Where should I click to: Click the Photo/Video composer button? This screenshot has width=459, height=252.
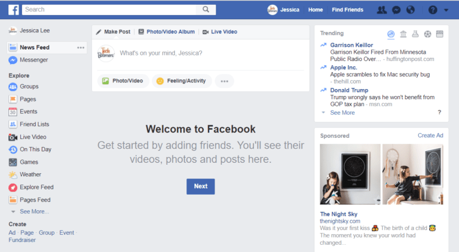click(123, 81)
